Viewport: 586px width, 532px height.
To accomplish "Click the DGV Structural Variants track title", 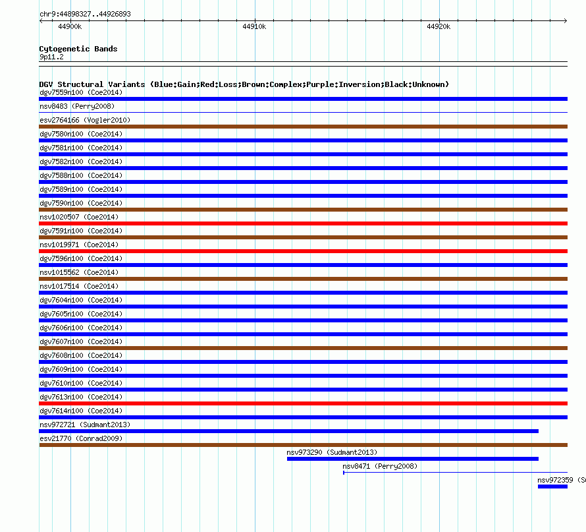I will (244, 84).
